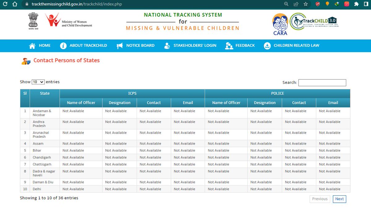
Task: Select the Chandigarh state cell
Action: click(x=45, y=157)
